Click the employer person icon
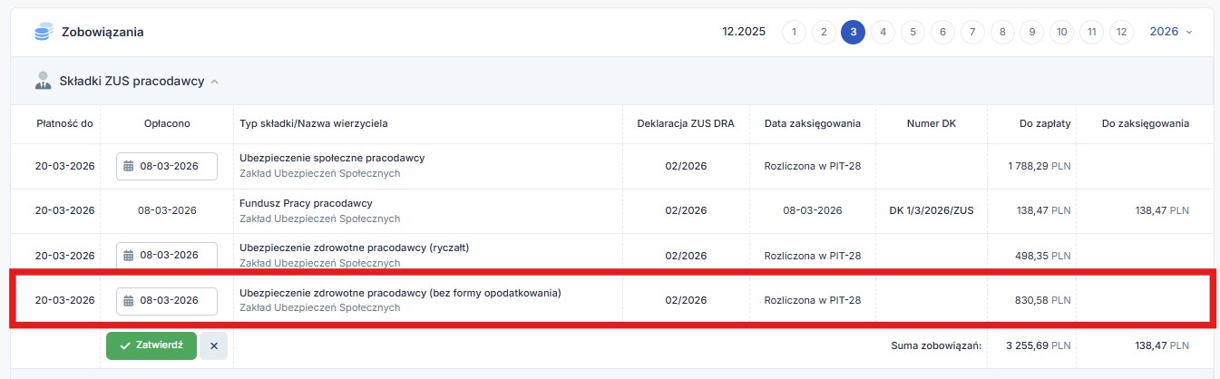Image resolution: width=1220 pixels, height=379 pixels. pyautogui.click(x=43, y=81)
